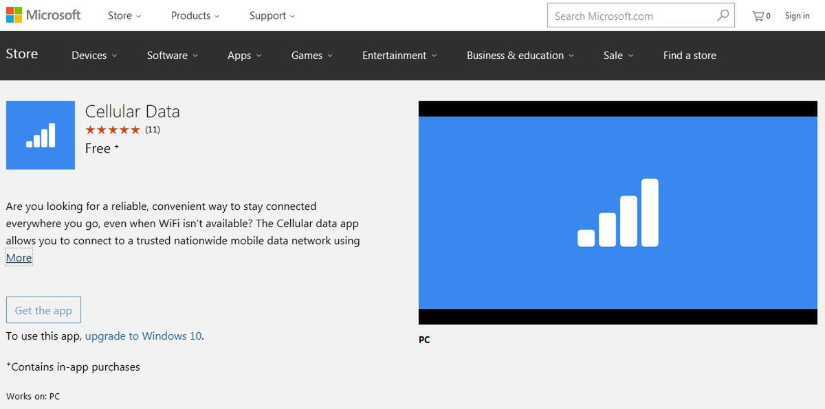
Task: Expand the Products dropdown menu
Action: tap(195, 16)
